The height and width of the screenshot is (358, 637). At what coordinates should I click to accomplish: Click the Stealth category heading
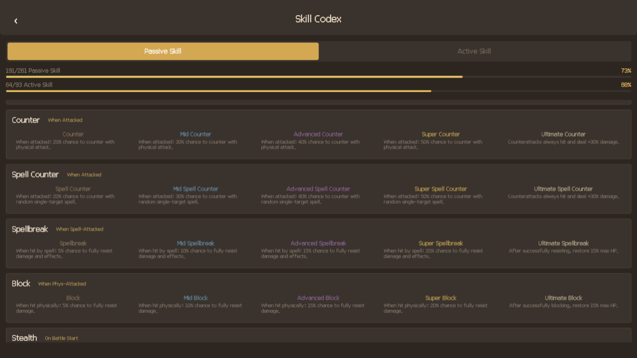(x=24, y=338)
